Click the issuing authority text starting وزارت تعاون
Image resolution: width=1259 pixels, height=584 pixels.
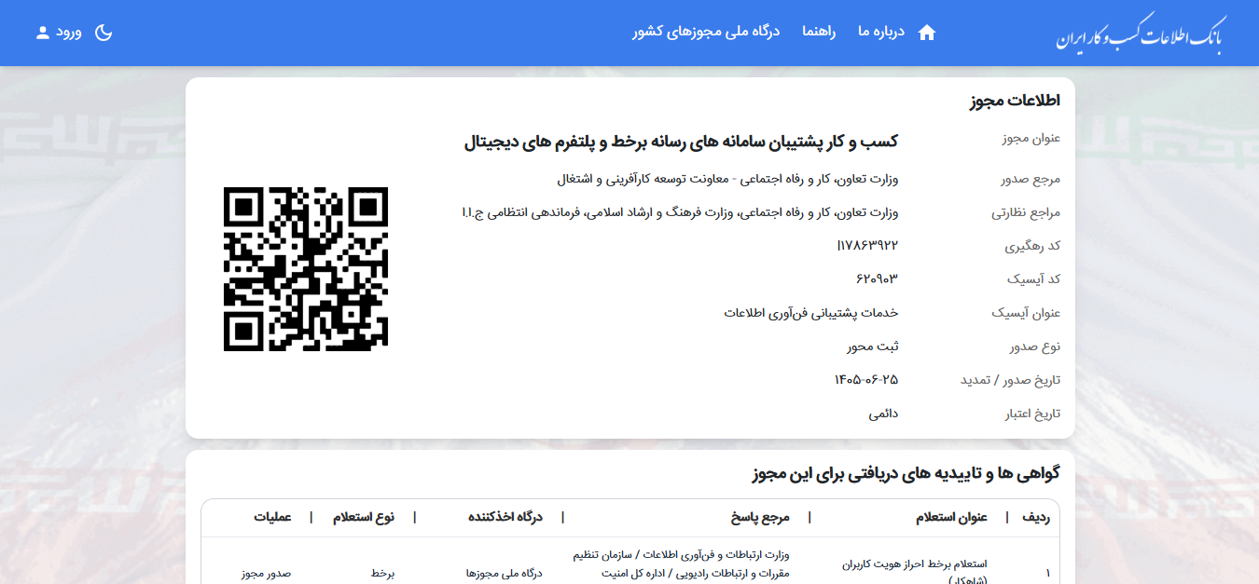pos(727,178)
